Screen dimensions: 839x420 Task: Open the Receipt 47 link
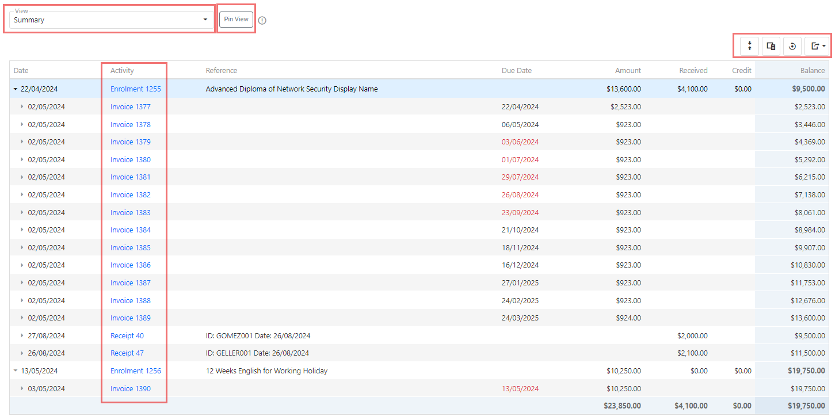tap(127, 353)
